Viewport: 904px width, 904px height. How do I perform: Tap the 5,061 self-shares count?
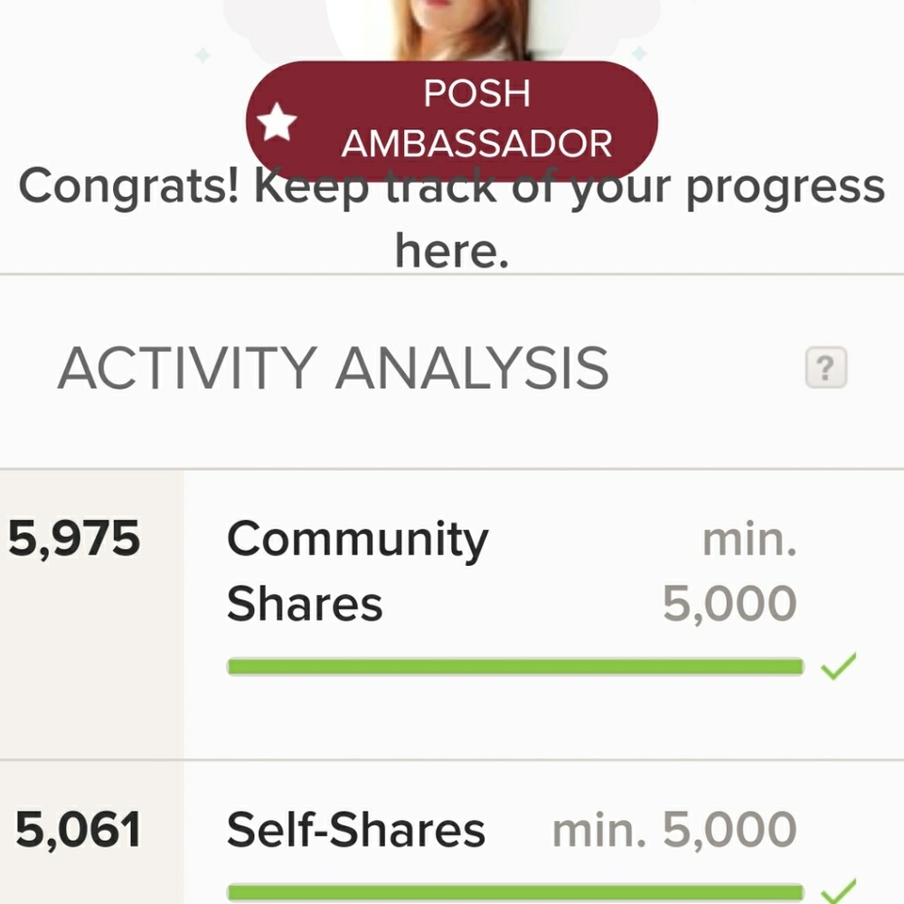(78, 829)
